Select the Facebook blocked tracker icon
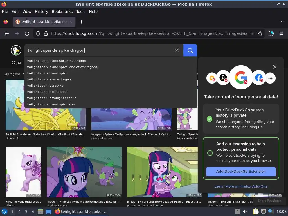The image size is (288, 216). pyautogui.click(x=259, y=78)
